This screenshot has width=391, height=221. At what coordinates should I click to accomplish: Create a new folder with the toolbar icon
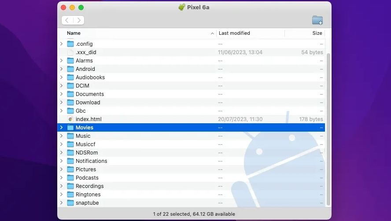click(x=317, y=20)
